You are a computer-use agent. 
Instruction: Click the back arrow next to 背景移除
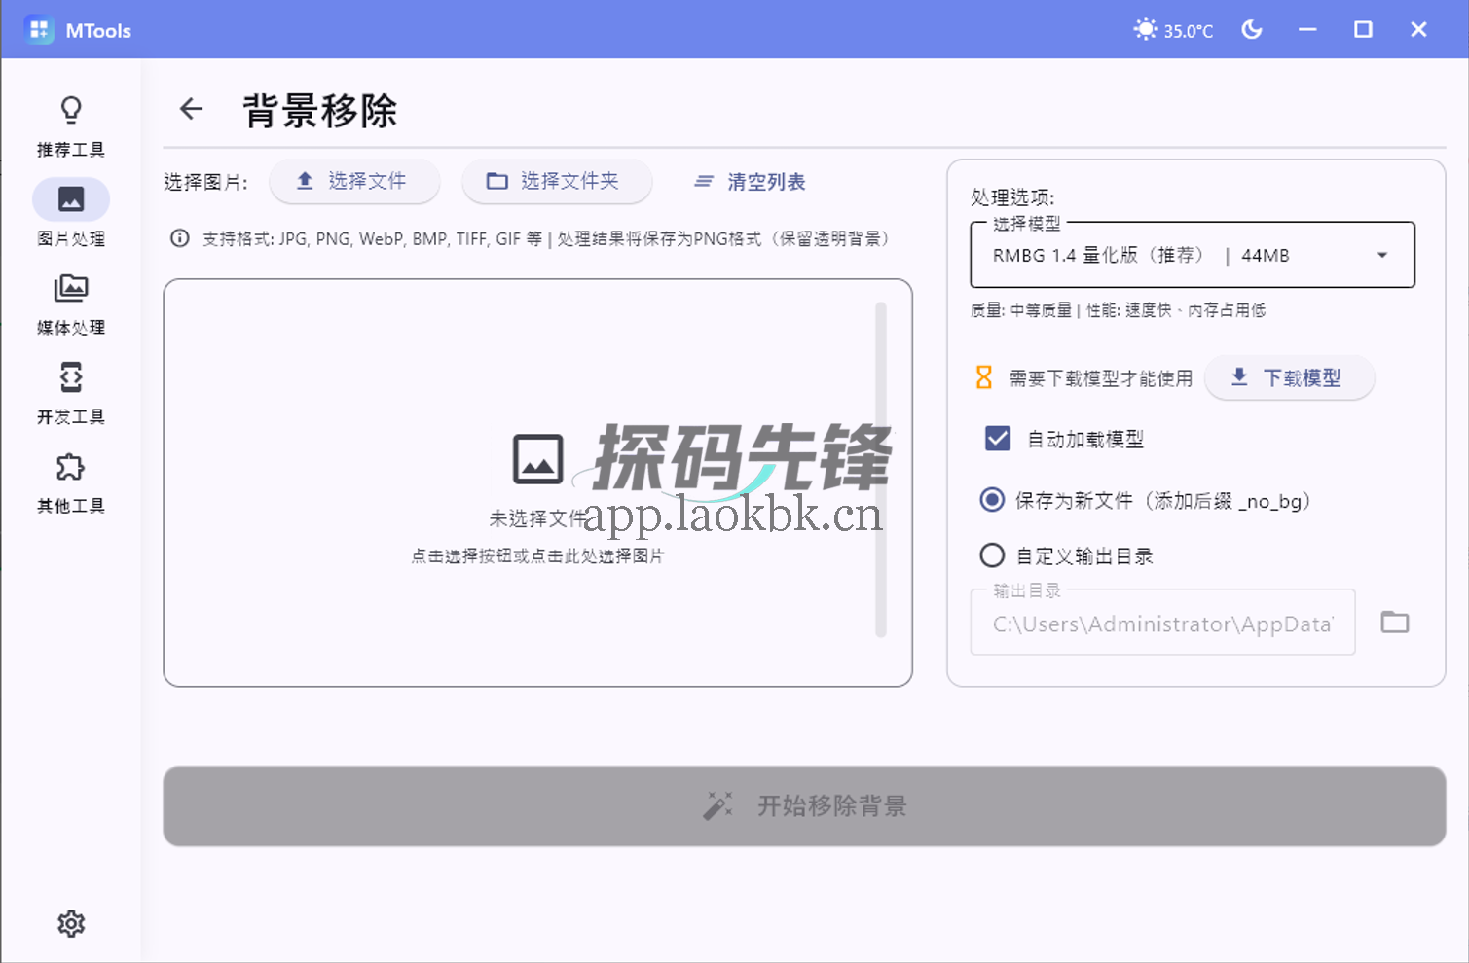[x=191, y=109]
